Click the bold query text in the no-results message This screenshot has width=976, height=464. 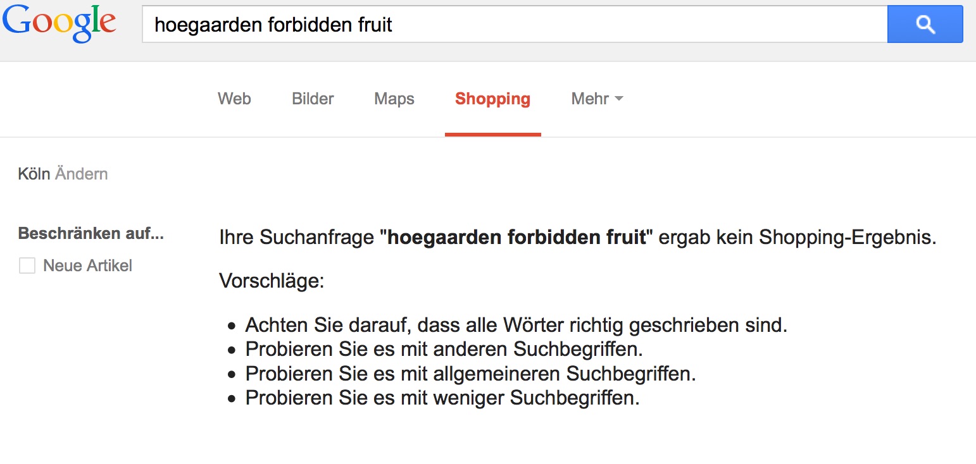pyautogui.click(x=516, y=238)
